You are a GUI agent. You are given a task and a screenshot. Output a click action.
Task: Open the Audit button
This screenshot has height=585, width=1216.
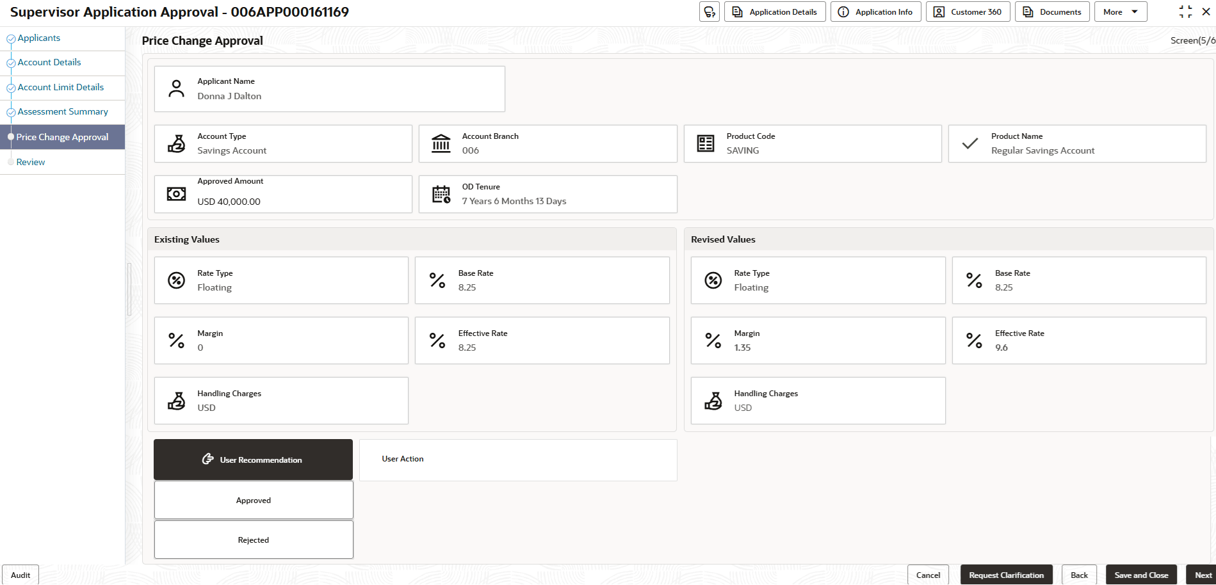[x=20, y=575]
